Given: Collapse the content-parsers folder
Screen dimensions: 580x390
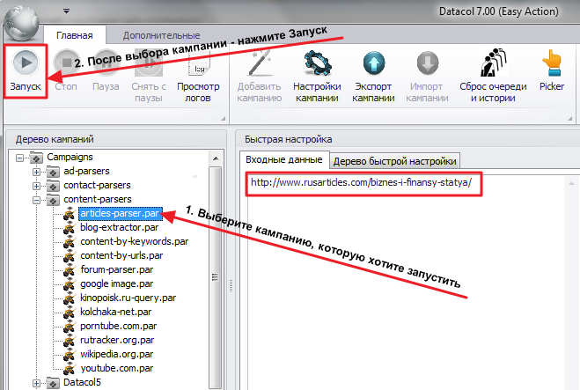Looking at the screenshot, I should 36,200.
